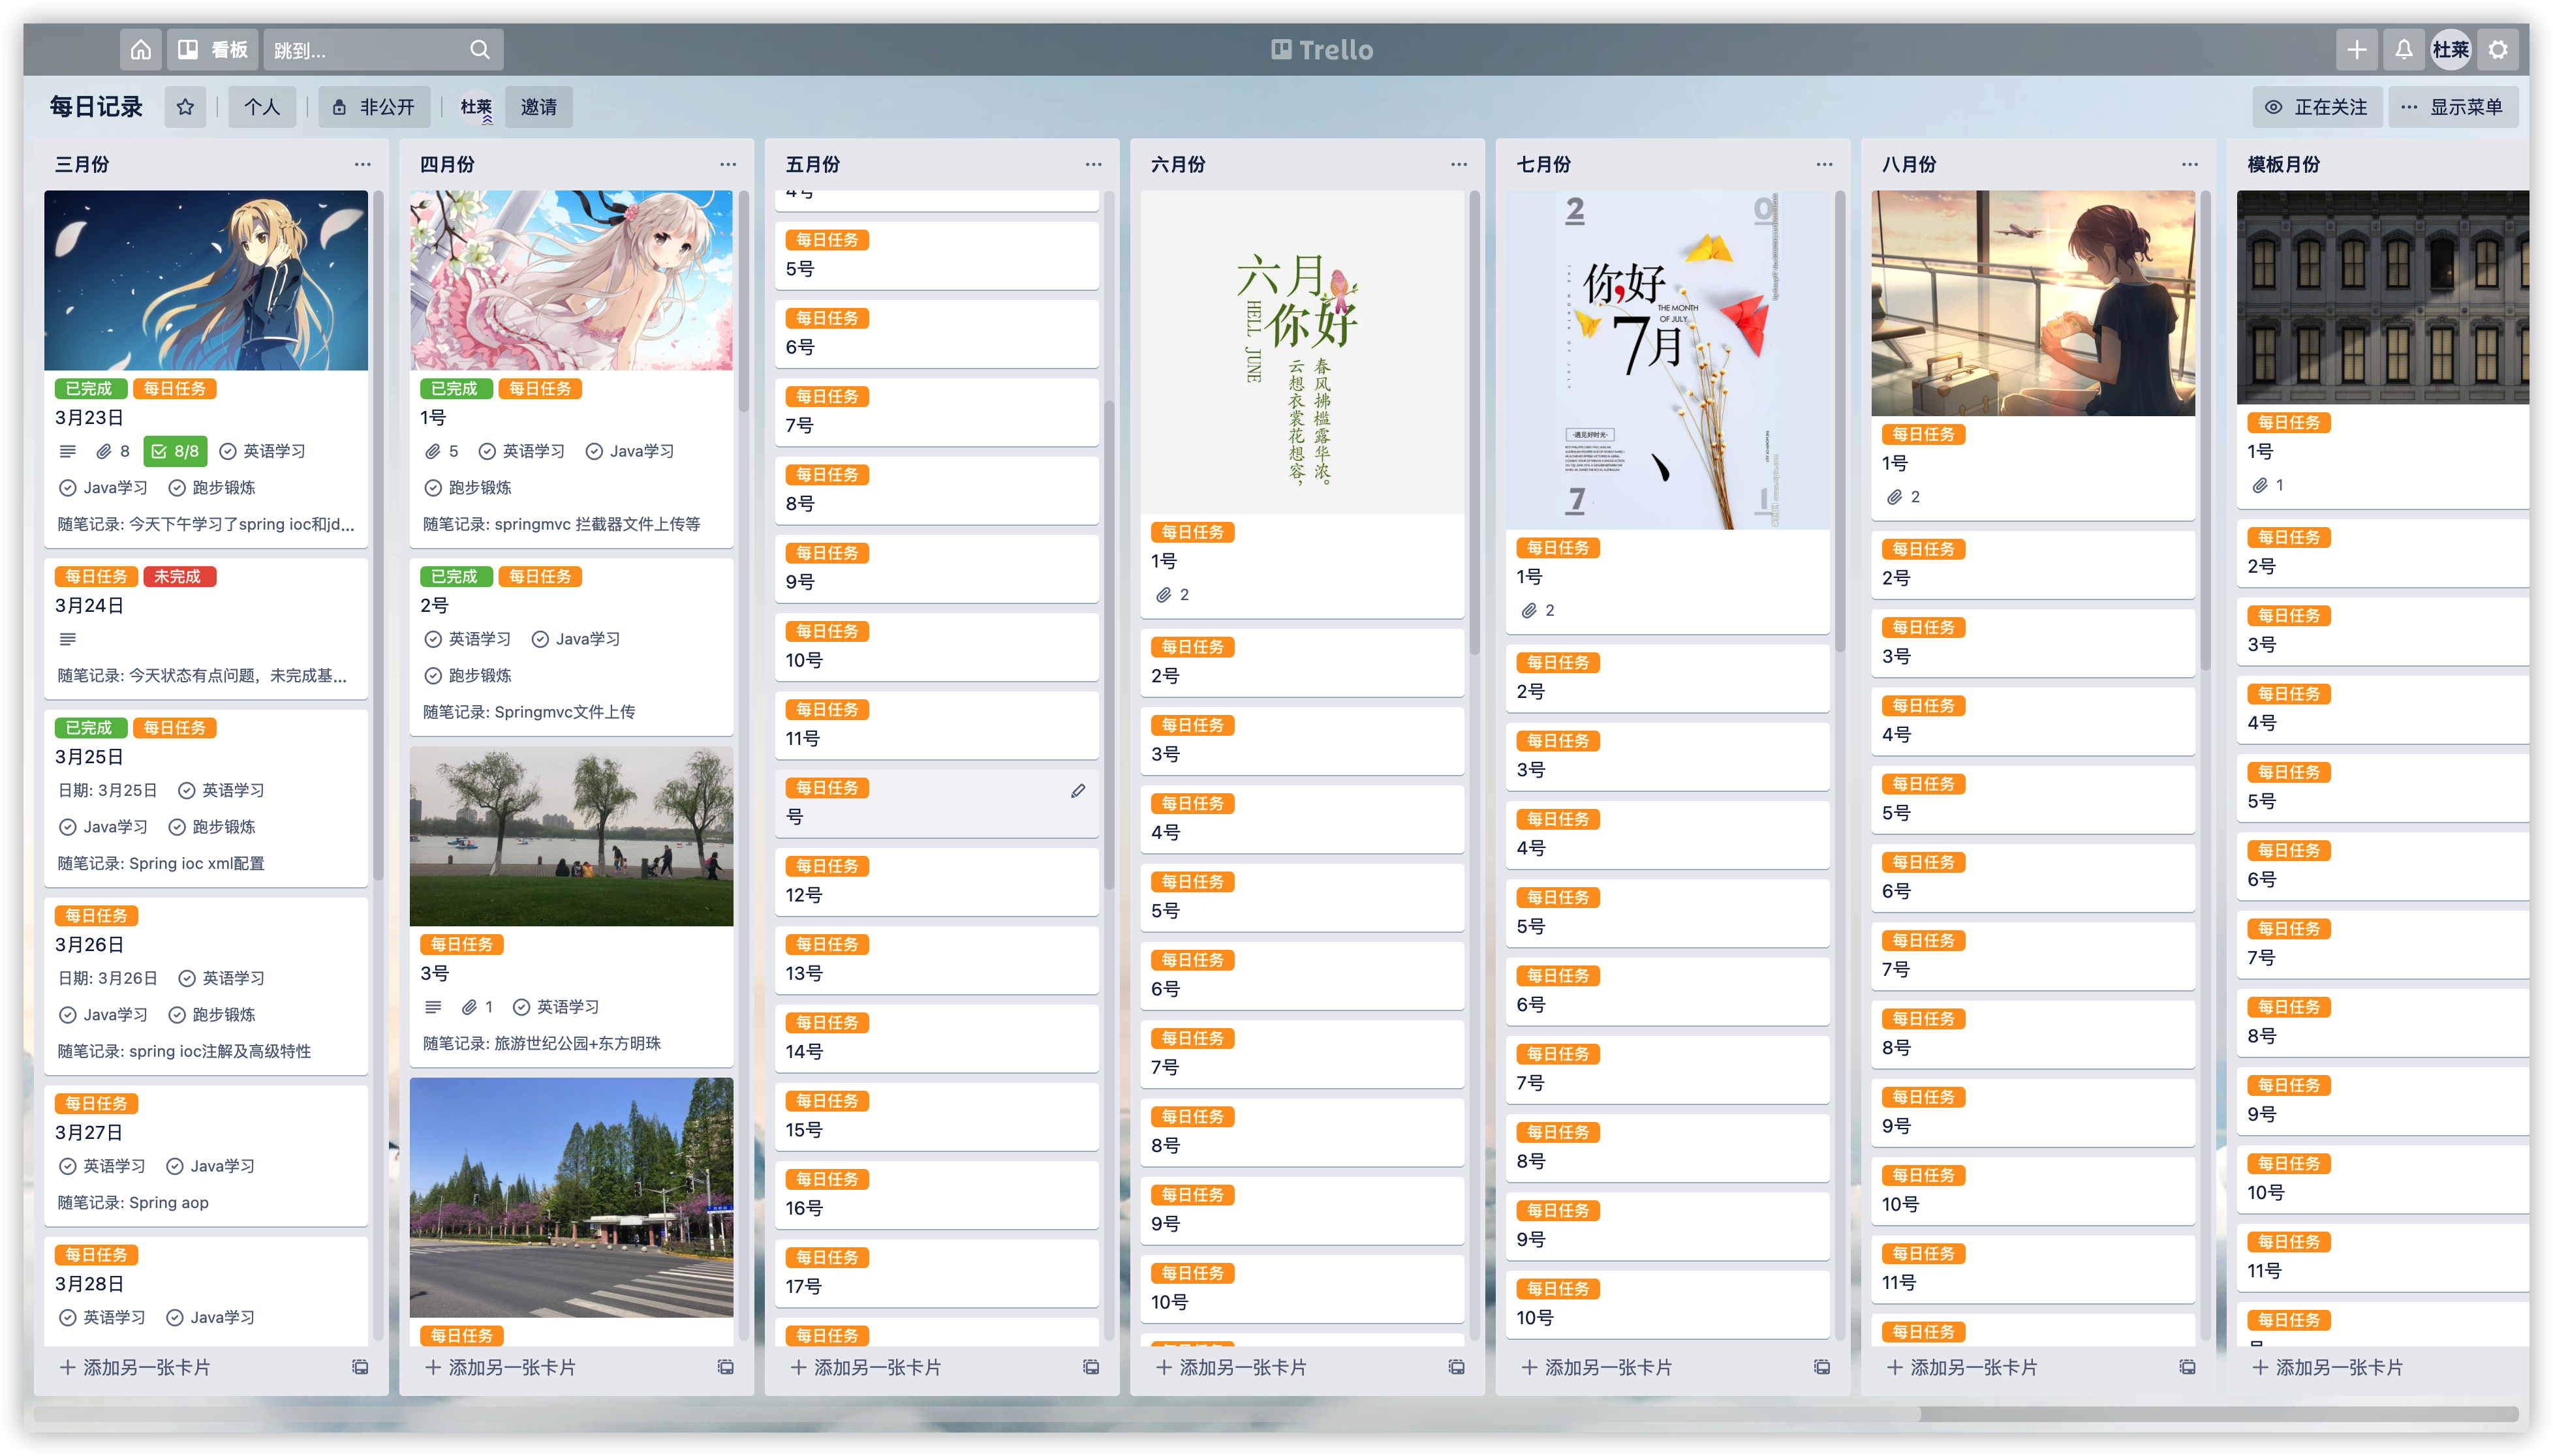
Task: Open the 看板 boards menu
Action: click(213, 49)
